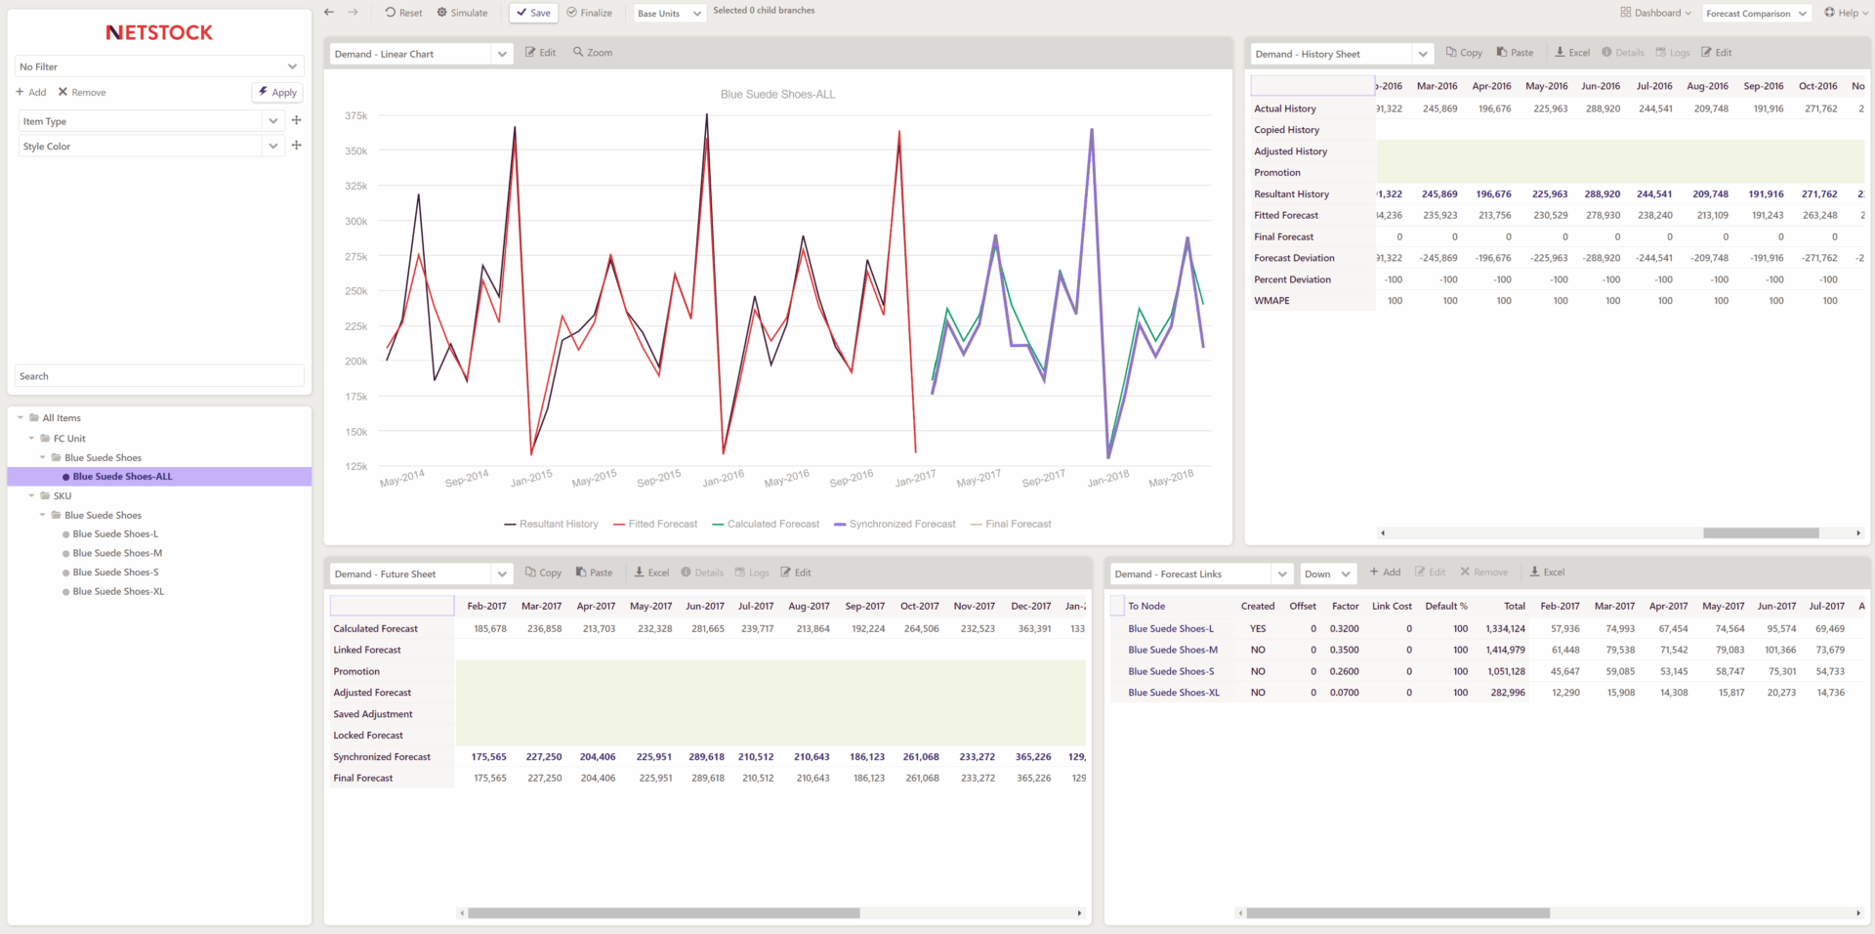This screenshot has height=934, width=1875.
Task: Click Finalize in the top toolbar
Action: click(590, 13)
